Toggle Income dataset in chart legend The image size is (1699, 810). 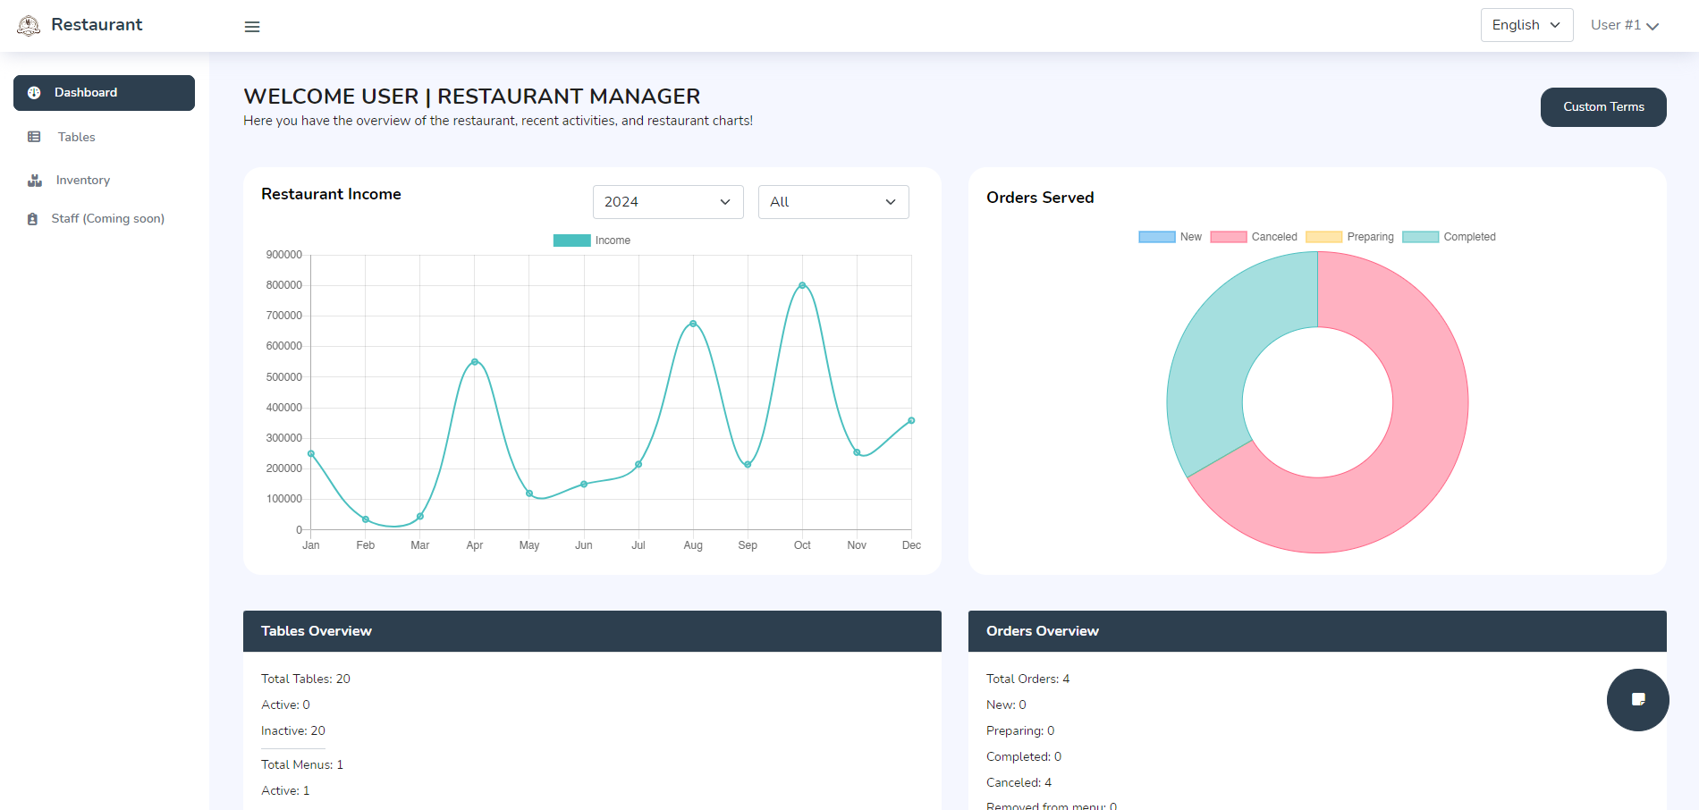(x=592, y=240)
